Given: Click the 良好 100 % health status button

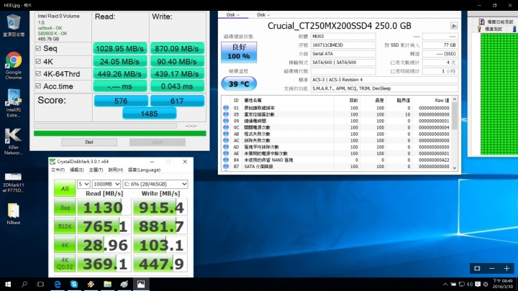Looking at the screenshot, I should pos(239,52).
